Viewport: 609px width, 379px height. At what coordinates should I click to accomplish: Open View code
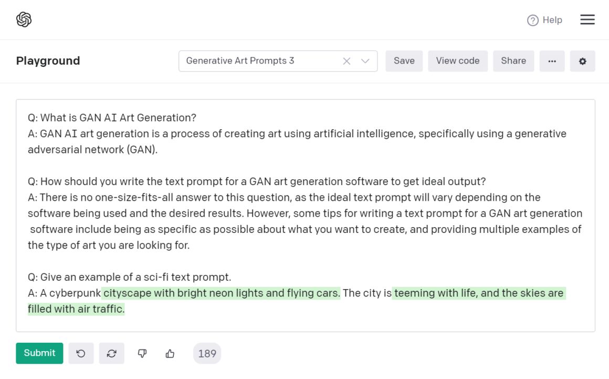pos(457,61)
